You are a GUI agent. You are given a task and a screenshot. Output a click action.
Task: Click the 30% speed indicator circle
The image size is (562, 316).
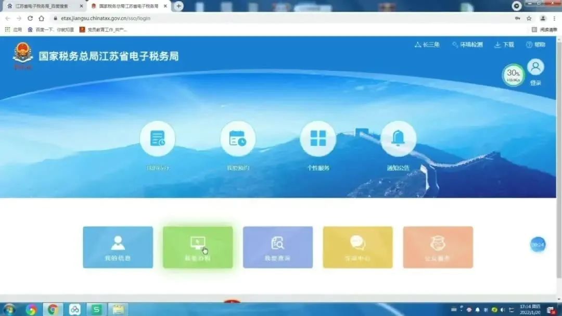click(x=513, y=75)
